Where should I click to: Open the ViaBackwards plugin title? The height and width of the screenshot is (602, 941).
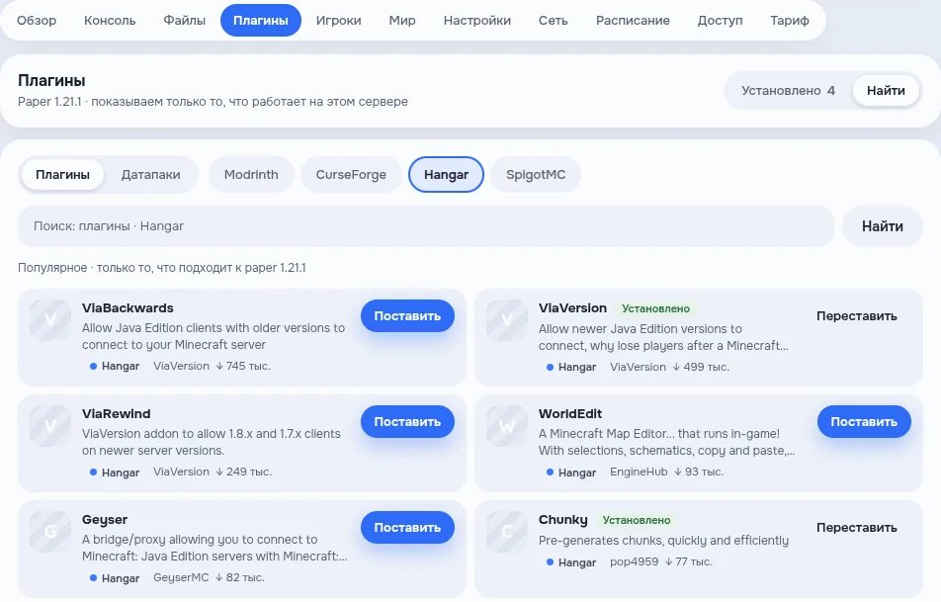[128, 307]
